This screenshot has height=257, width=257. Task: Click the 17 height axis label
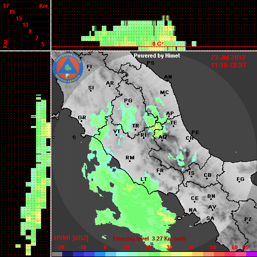point(6,6)
